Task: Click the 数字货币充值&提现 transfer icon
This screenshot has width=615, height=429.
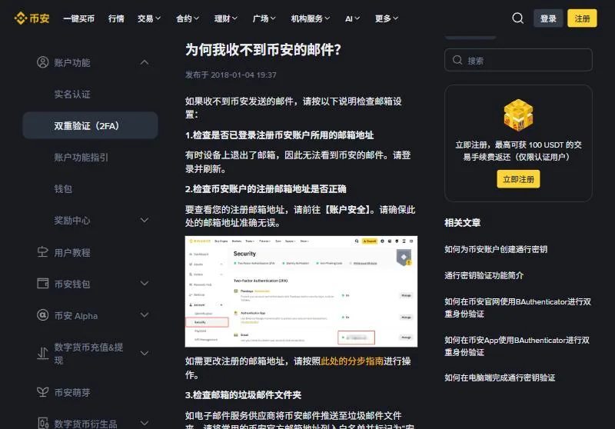Action: (42, 354)
